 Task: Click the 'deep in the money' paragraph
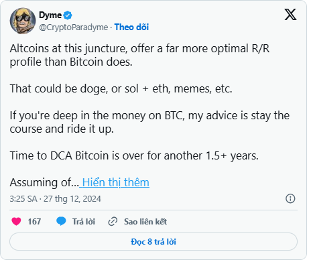[149, 122]
